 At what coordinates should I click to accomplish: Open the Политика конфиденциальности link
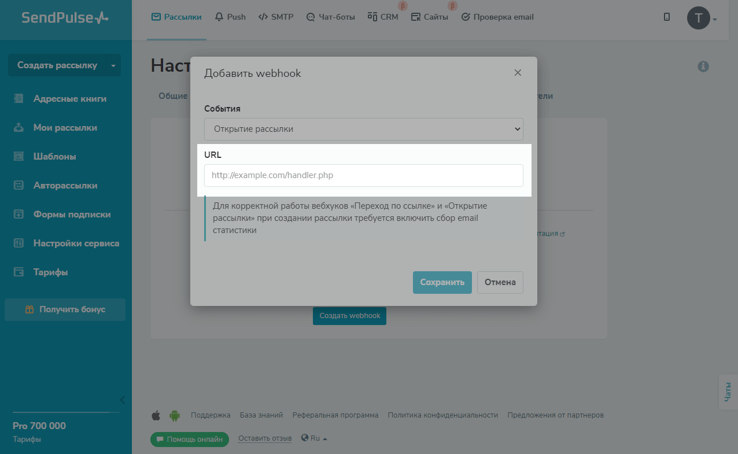click(443, 415)
